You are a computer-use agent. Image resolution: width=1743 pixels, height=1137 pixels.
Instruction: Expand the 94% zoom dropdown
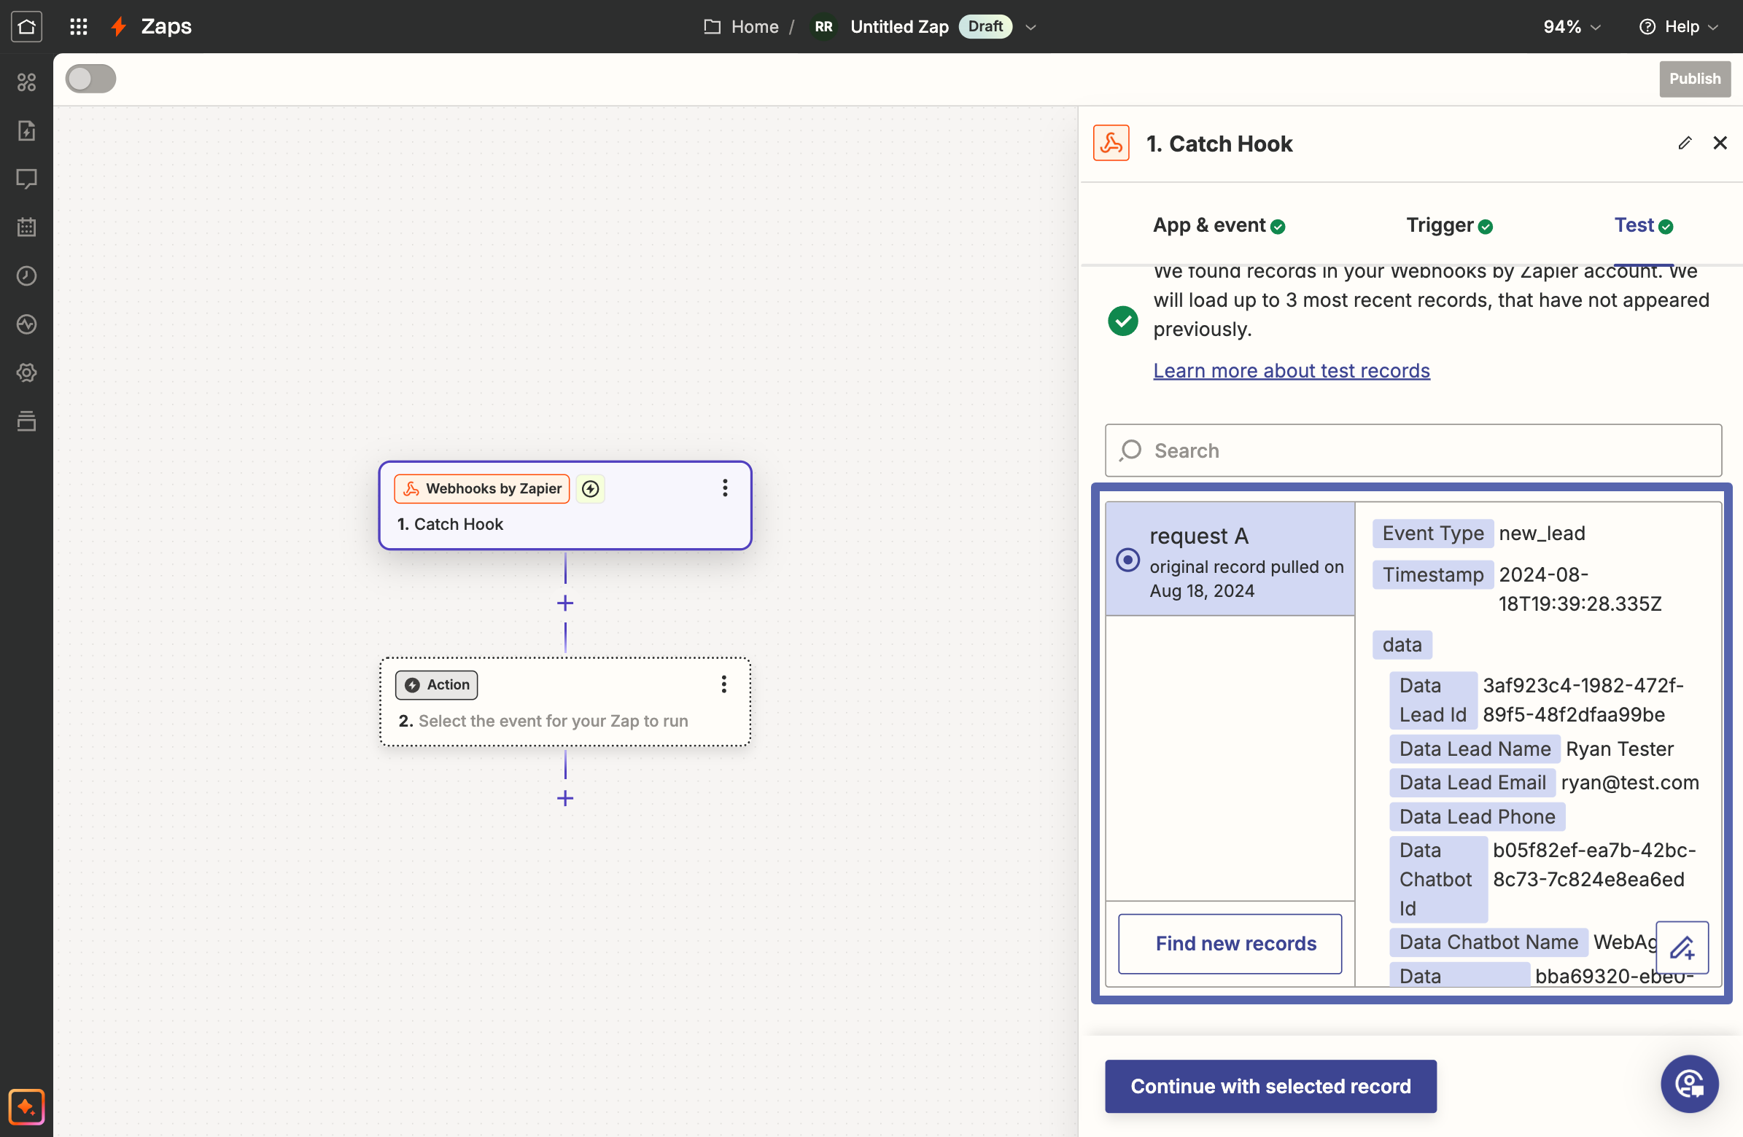pyautogui.click(x=1572, y=27)
